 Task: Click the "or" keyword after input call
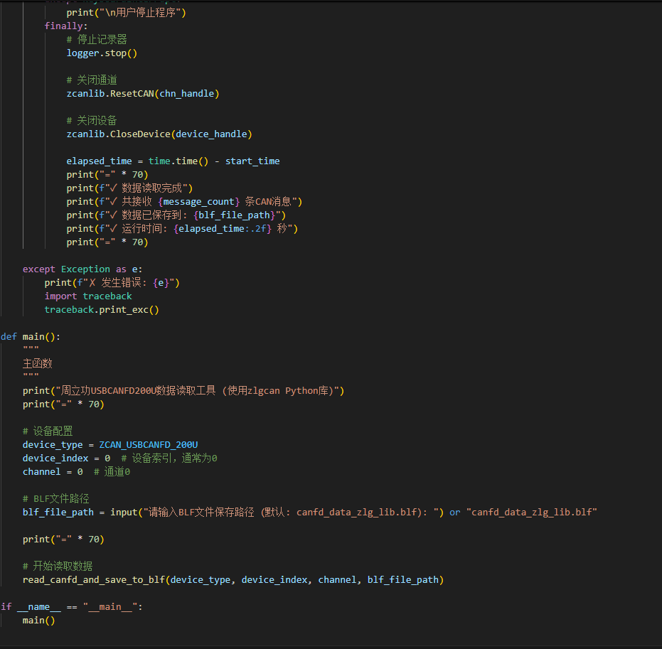pos(454,513)
